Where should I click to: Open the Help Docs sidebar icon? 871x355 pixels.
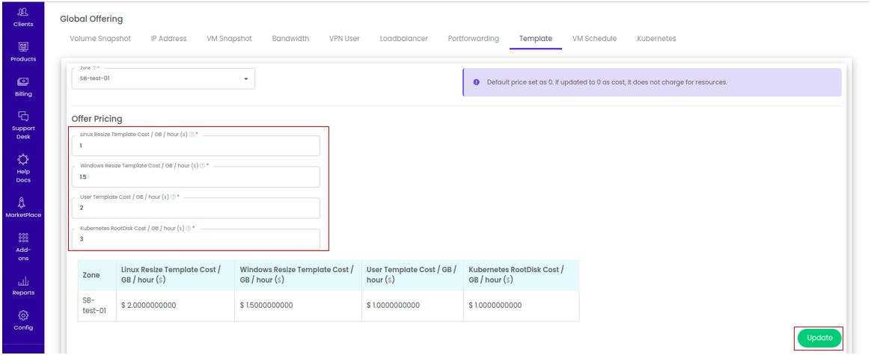[22, 160]
